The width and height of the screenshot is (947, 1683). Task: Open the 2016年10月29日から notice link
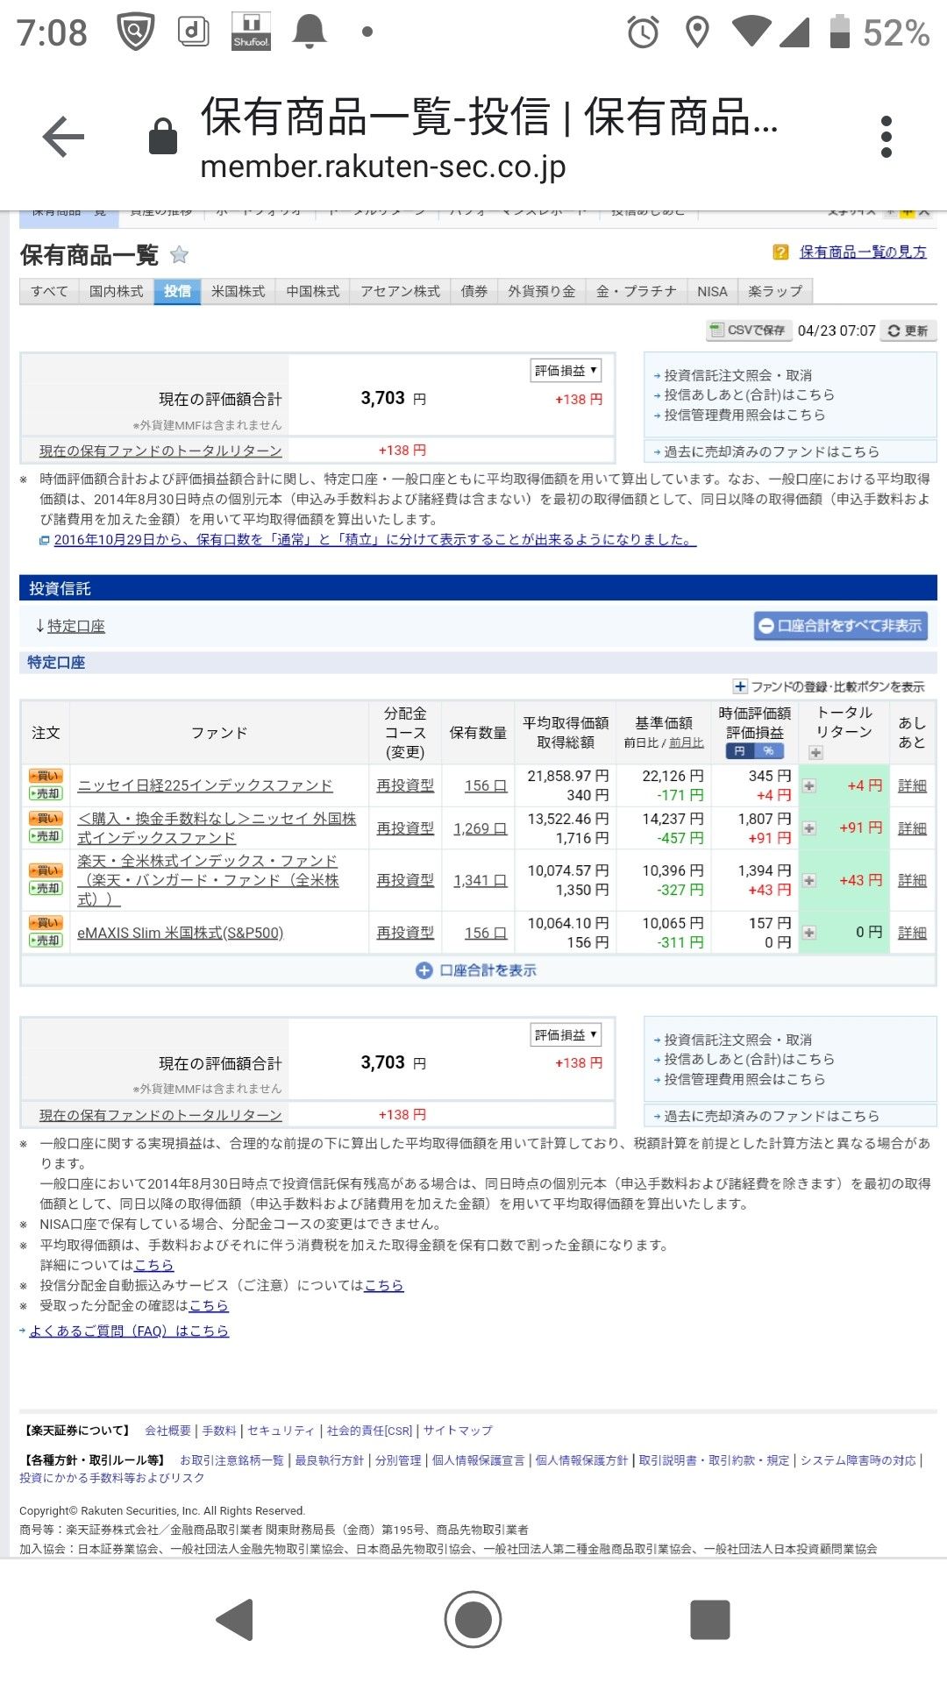[x=374, y=540]
